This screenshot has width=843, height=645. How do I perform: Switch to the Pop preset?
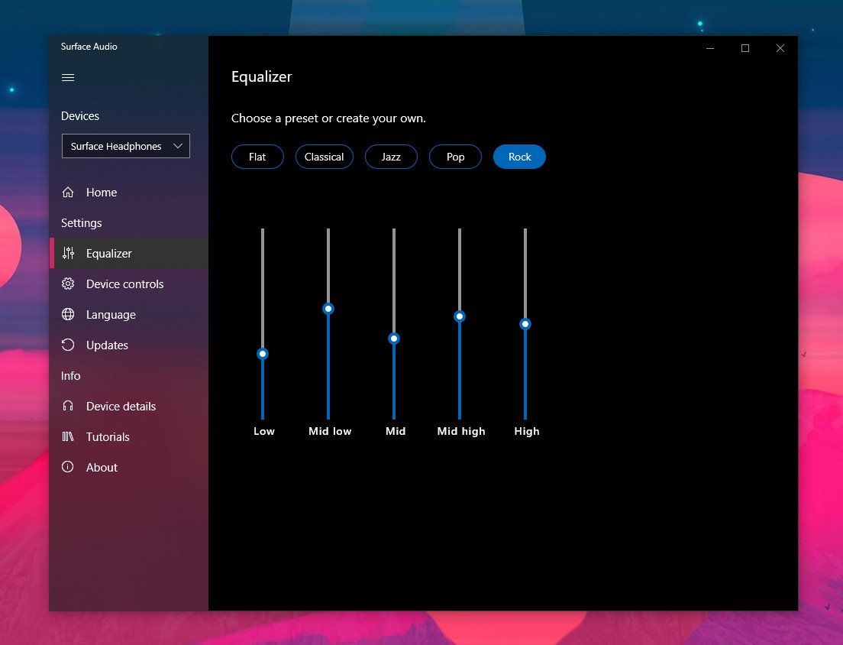tap(455, 157)
